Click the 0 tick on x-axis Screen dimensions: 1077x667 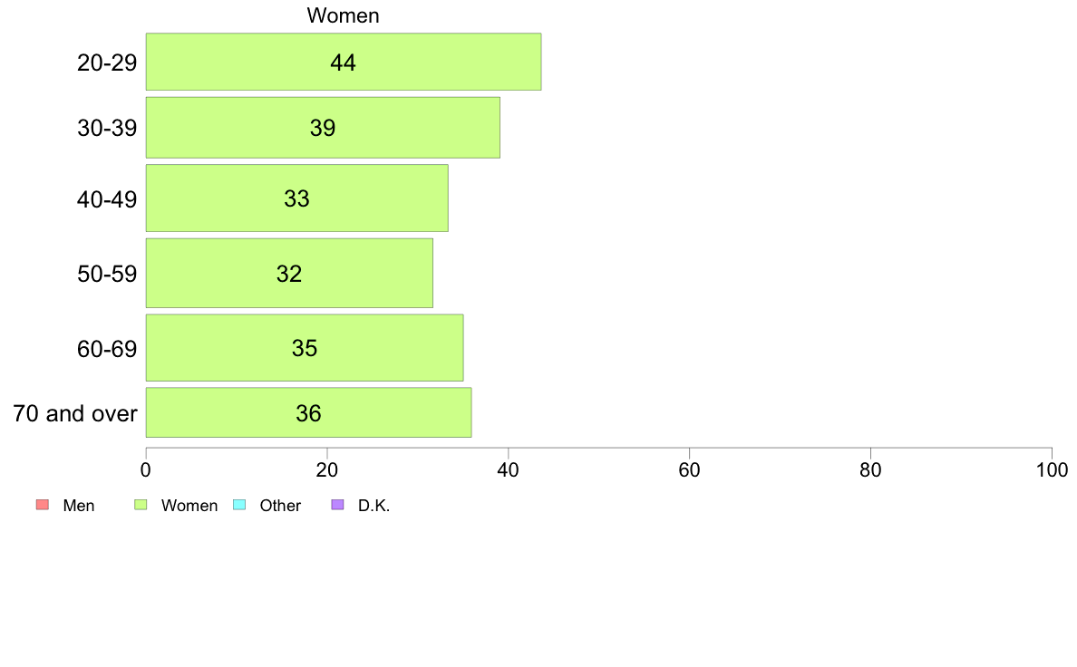pos(146,469)
